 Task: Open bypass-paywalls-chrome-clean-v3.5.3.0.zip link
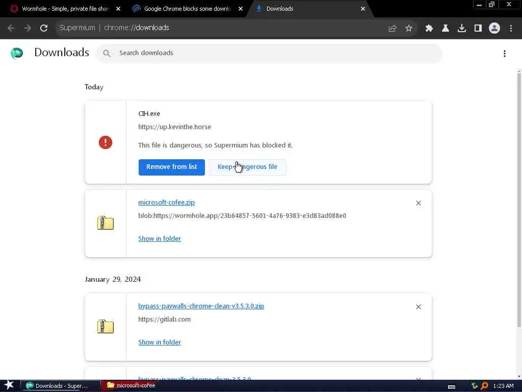tap(201, 306)
